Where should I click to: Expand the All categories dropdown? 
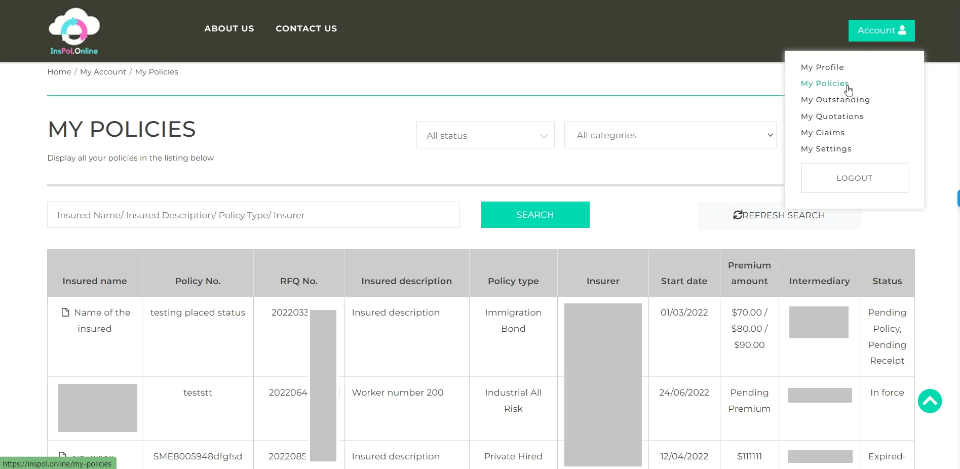point(670,135)
